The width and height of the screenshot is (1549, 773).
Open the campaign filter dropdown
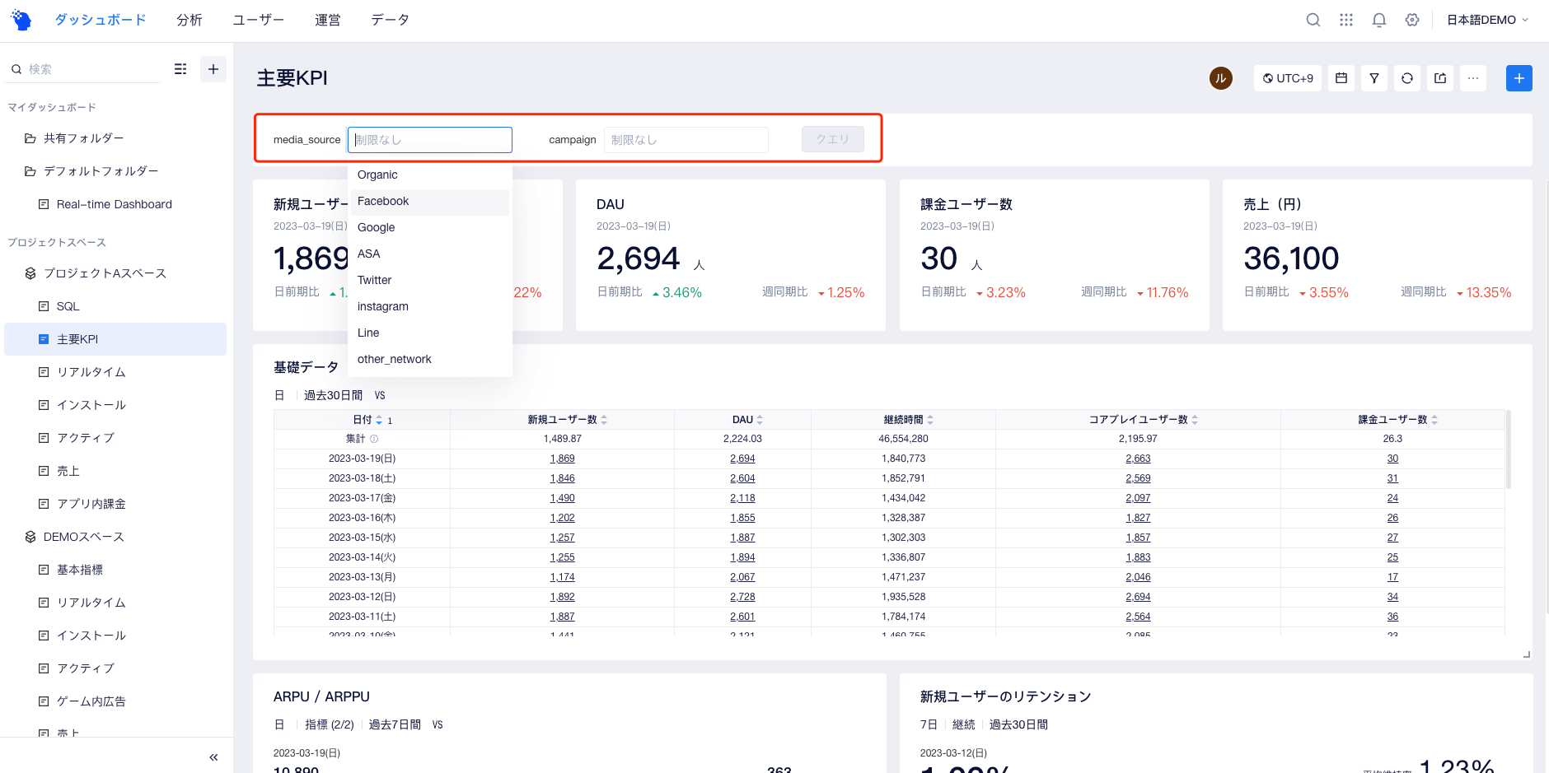[686, 140]
